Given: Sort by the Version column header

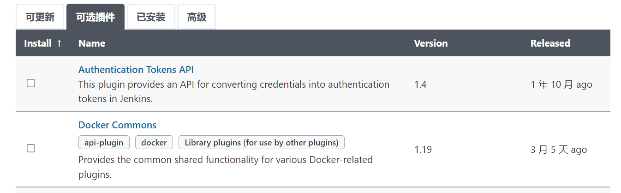Looking at the screenshot, I should point(431,43).
